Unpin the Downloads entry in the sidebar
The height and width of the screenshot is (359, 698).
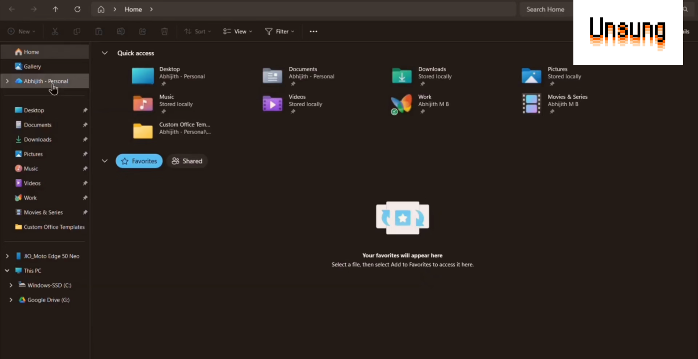(x=85, y=139)
